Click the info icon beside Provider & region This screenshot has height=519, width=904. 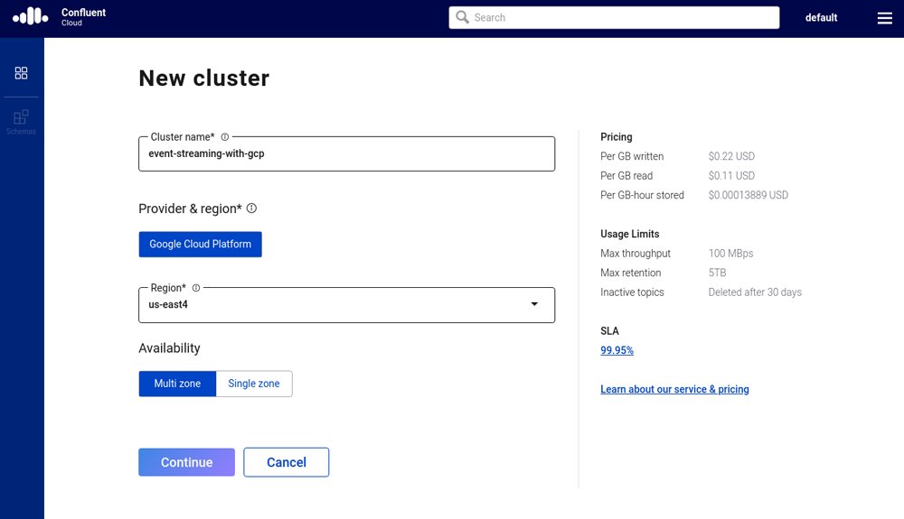251,209
